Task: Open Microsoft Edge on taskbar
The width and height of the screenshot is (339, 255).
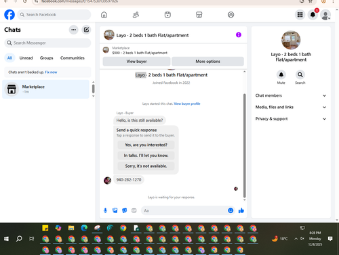Action: tap(84, 228)
